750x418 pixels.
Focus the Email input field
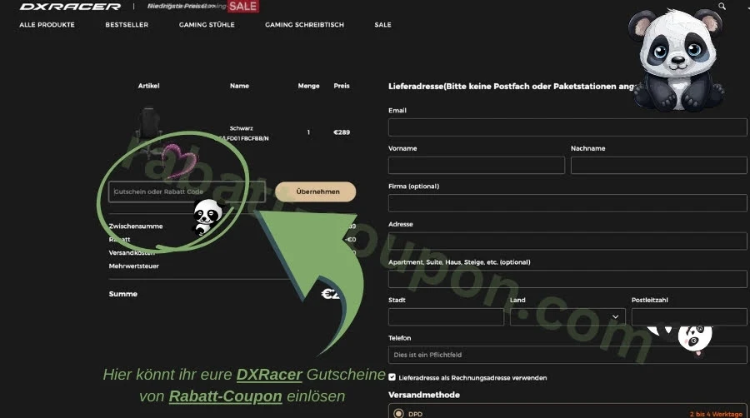567,127
